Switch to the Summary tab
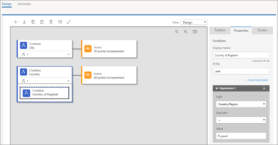Image resolution: width=278 pixels, height=145 pixels. click(24, 4)
